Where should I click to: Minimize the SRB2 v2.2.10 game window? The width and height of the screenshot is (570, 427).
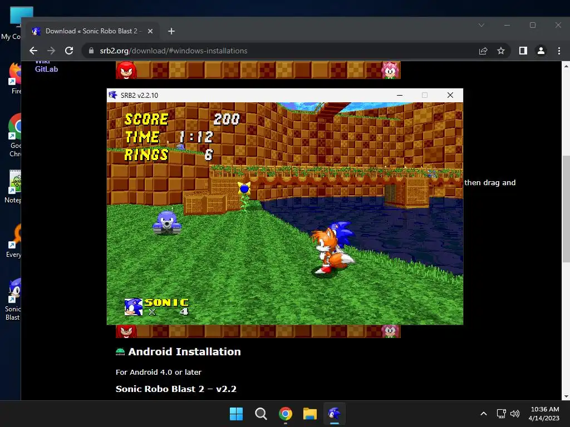(x=400, y=95)
